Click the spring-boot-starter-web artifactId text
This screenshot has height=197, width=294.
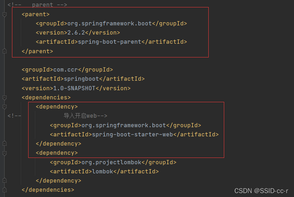[x=133, y=135]
